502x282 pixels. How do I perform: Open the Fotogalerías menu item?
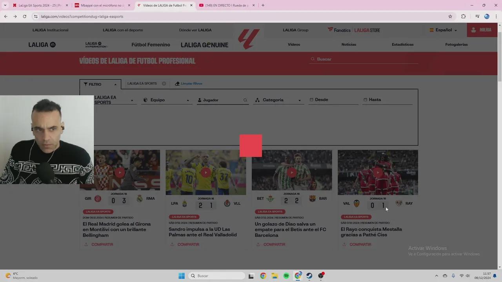point(457,44)
